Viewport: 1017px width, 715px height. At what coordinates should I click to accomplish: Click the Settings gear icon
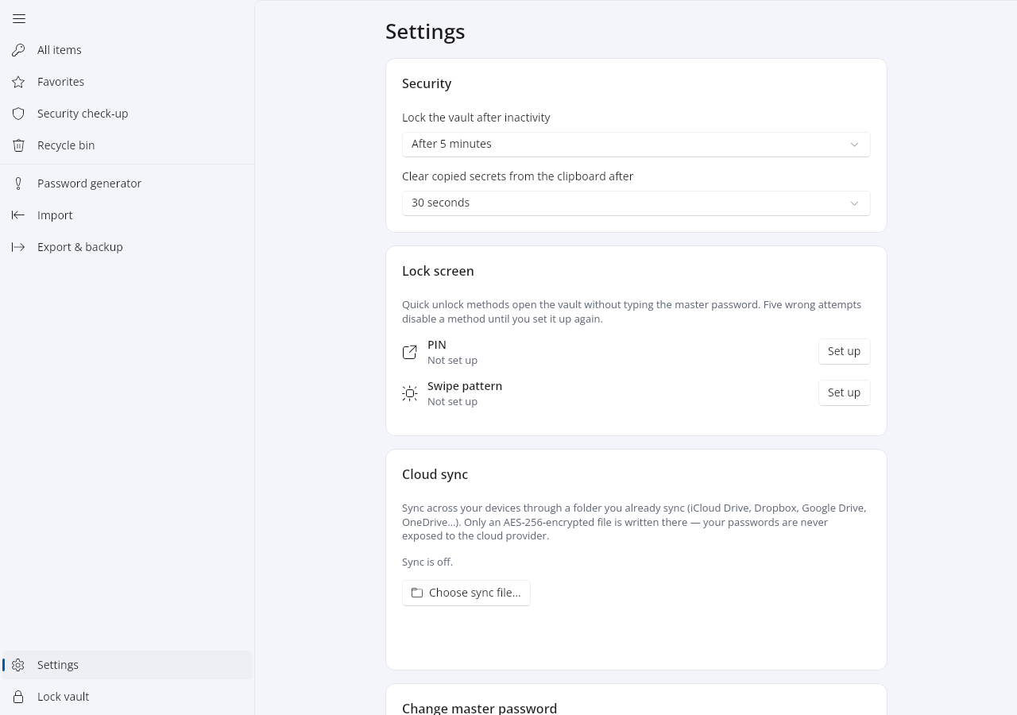18,665
